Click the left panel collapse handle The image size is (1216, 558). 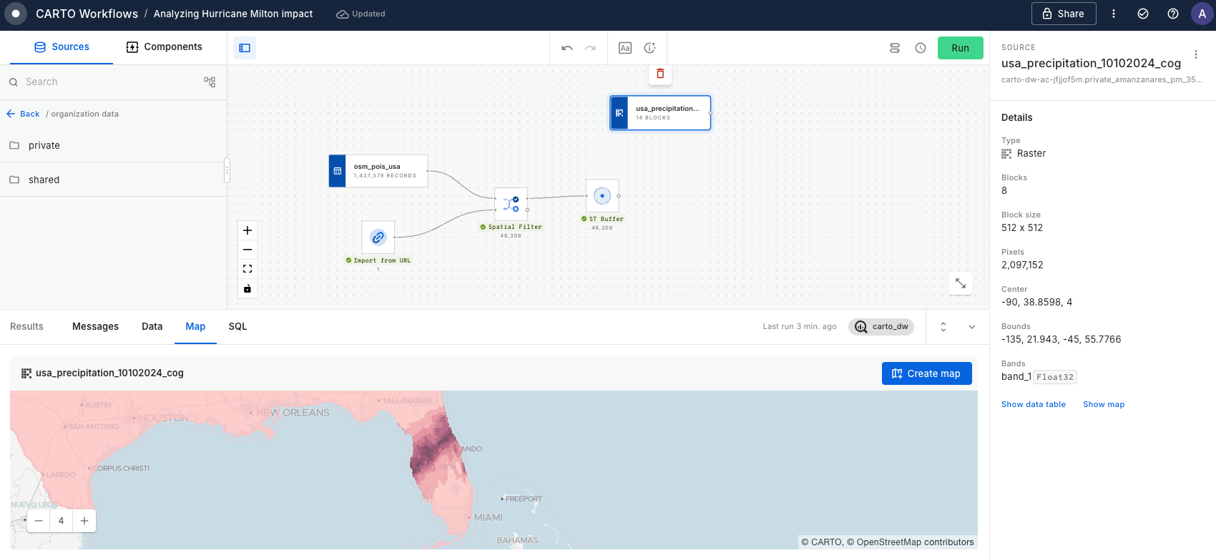[x=227, y=170]
